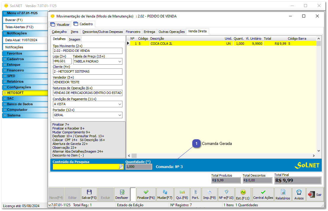
Task: Click the Avisos notifications icon
Action: coord(299,194)
